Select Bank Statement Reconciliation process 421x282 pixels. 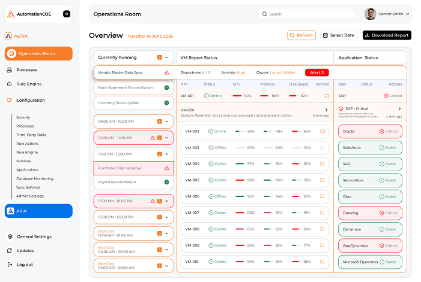(133, 88)
